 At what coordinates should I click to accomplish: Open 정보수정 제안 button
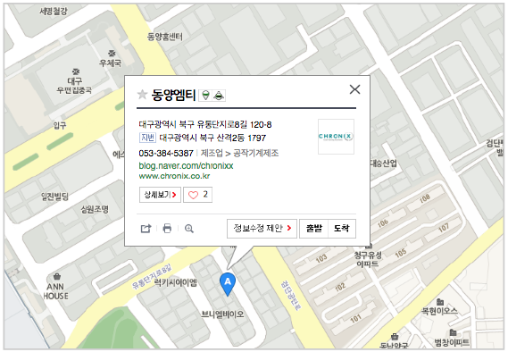(262, 229)
